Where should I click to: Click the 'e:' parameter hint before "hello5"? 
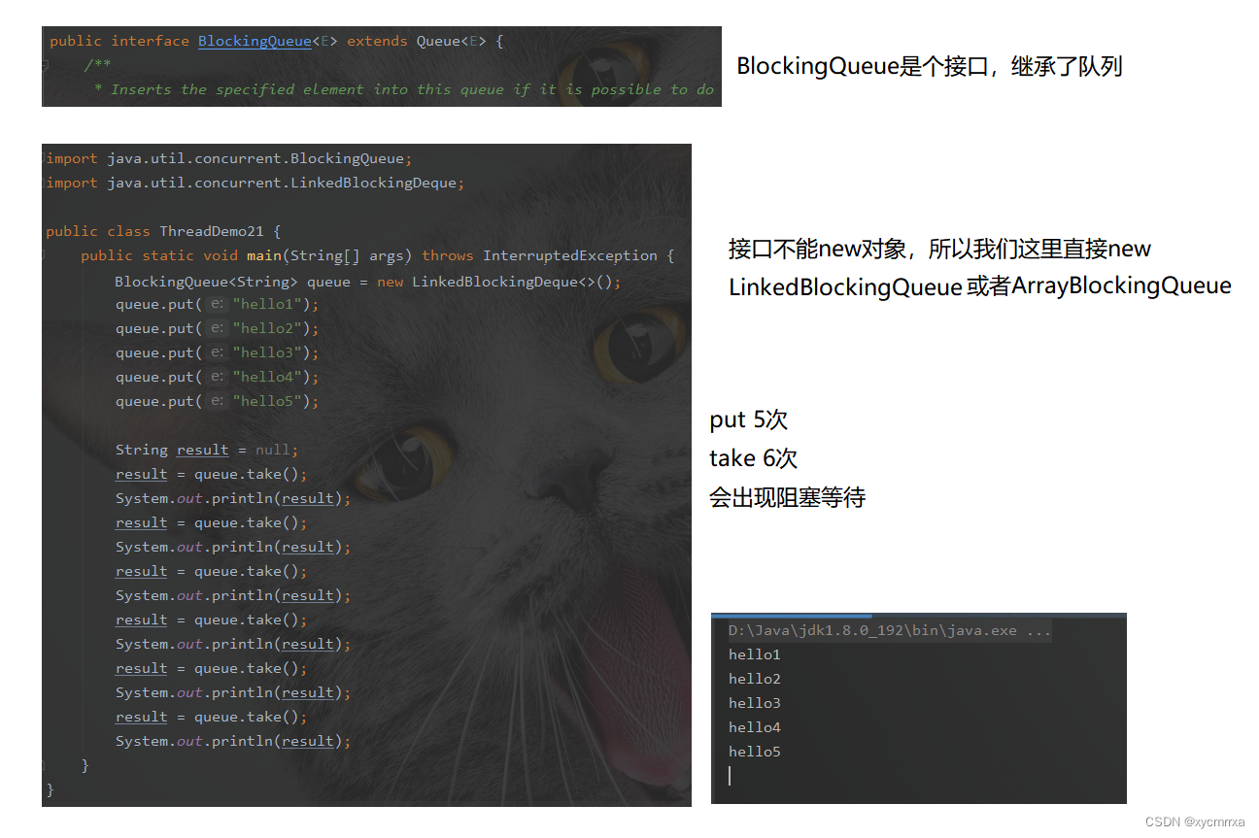point(217,401)
